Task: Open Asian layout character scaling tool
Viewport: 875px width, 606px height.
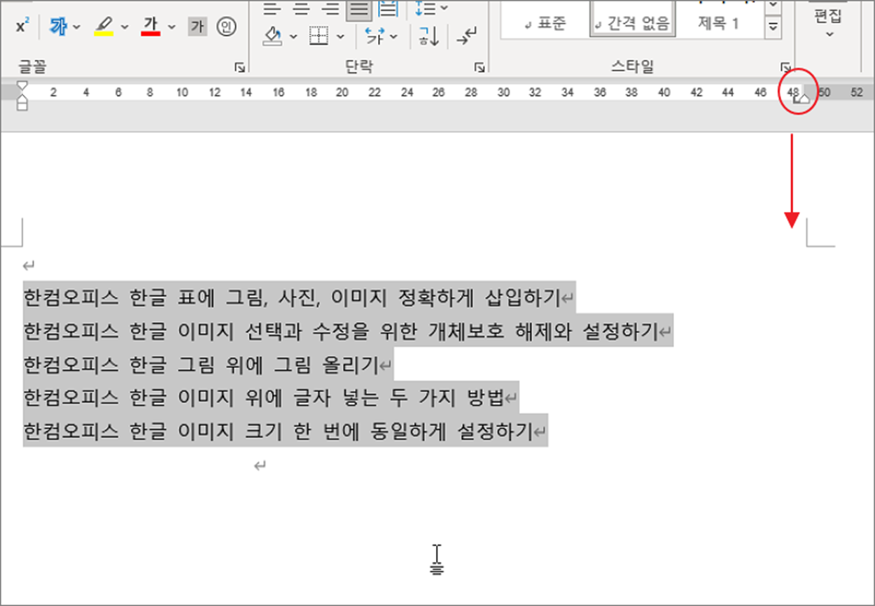Action: [x=375, y=36]
